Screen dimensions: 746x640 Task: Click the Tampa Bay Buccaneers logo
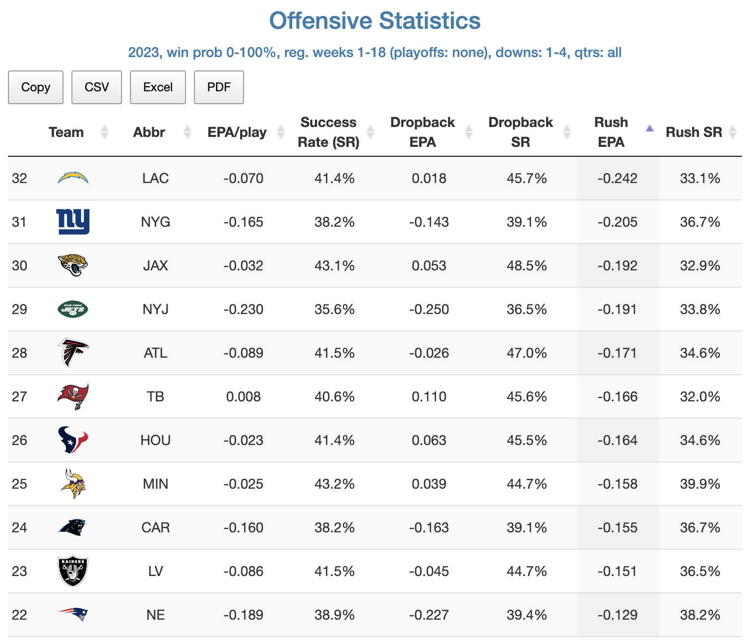click(73, 396)
